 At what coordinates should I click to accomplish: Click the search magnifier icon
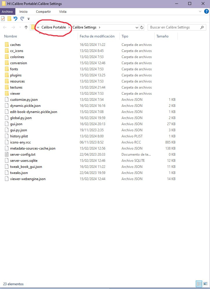coord(202,28)
